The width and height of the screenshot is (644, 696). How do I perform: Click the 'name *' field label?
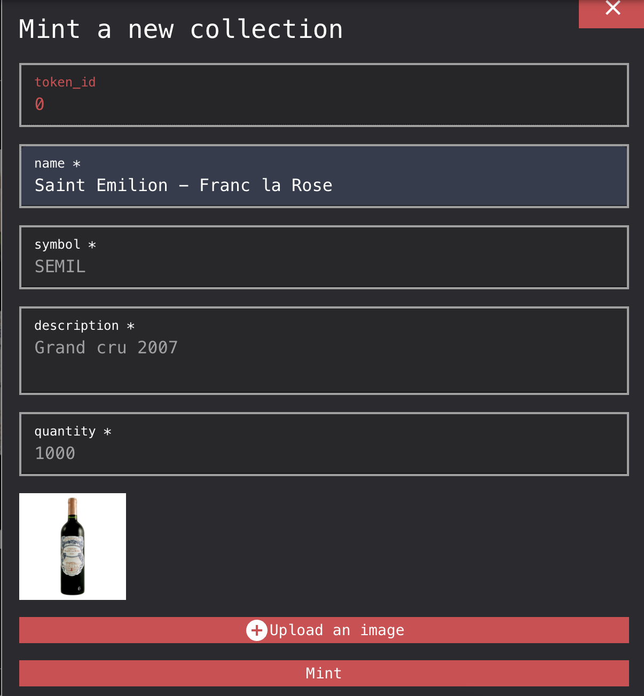[x=57, y=163]
